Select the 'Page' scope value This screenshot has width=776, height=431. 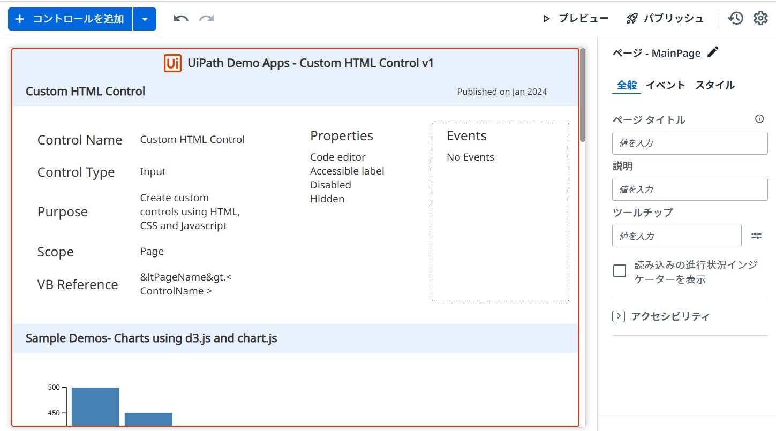(x=152, y=252)
